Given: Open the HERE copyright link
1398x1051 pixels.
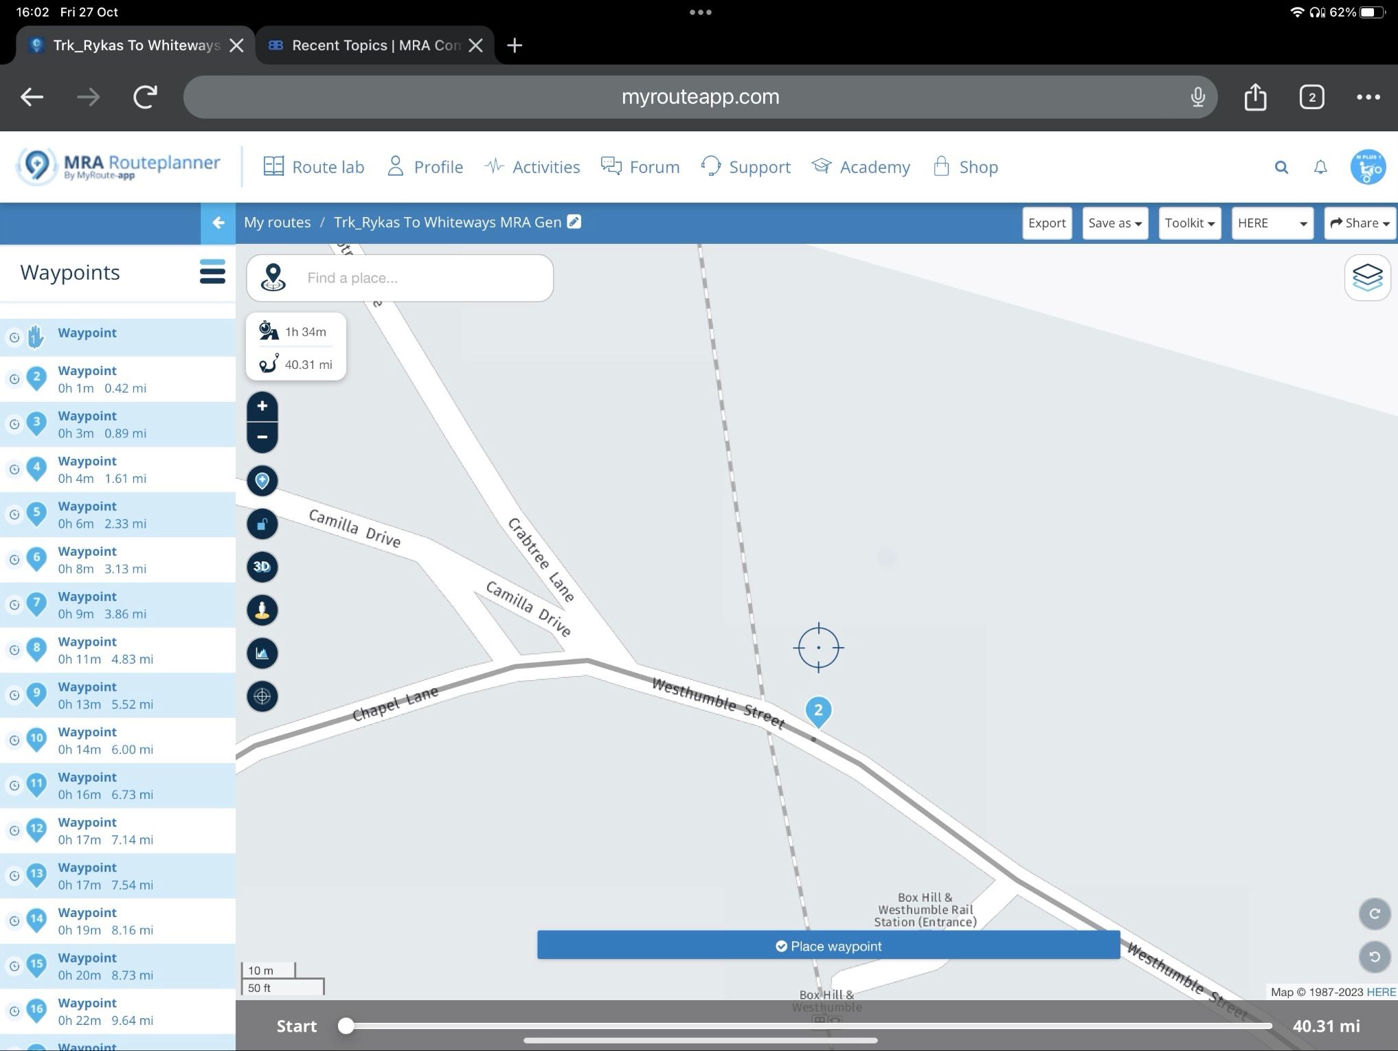Looking at the screenshot, I should pos(1381,992).
